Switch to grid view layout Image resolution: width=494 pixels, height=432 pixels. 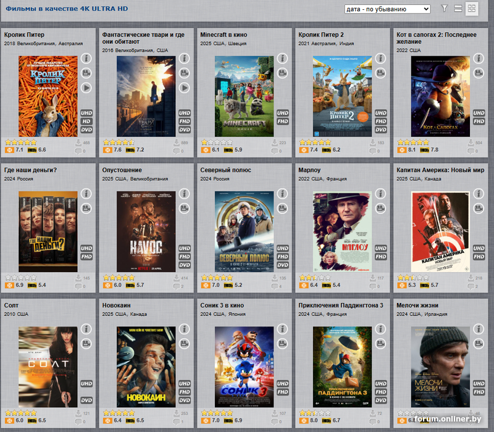(x=472, y=9)
